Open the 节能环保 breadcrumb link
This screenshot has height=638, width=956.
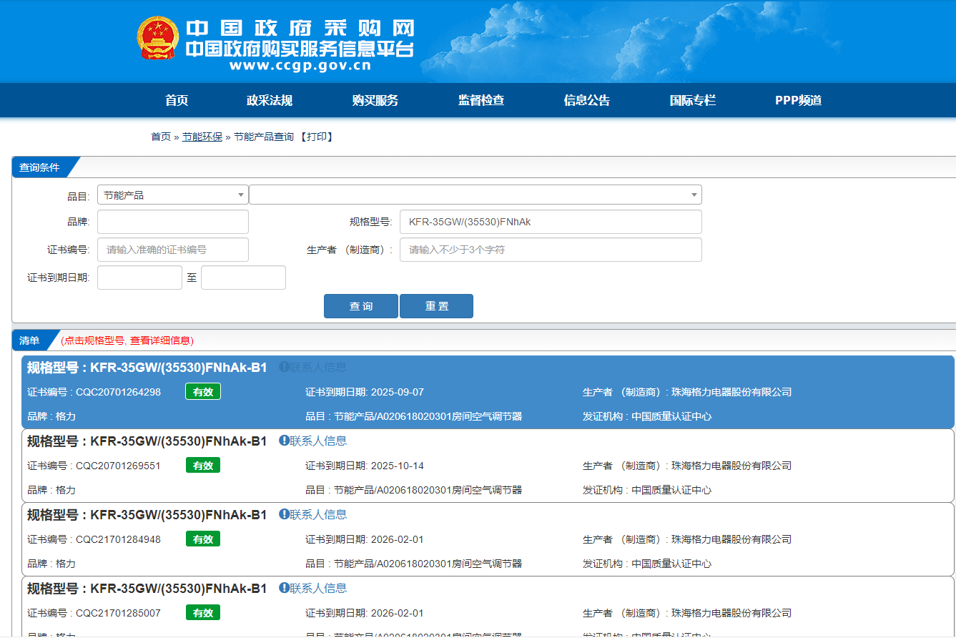pyautogui.click(x=202, y=137)
